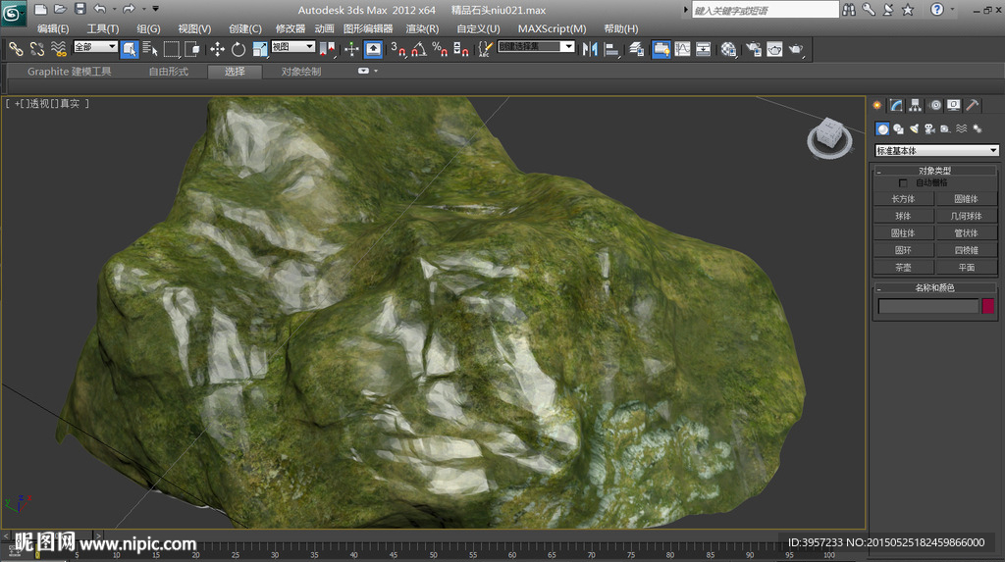The height and width of the screenshot is (562, 1005).
Task: Undo the last action
Action: [x=100, y=9]
